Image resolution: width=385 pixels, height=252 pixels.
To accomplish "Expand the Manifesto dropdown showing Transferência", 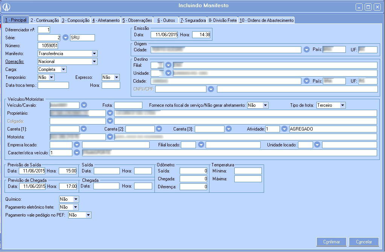I will (94, 54).
